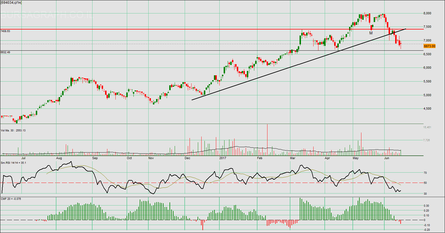
Task: Click the tallest volume spike in February
Action: click(x=267, y=137)
